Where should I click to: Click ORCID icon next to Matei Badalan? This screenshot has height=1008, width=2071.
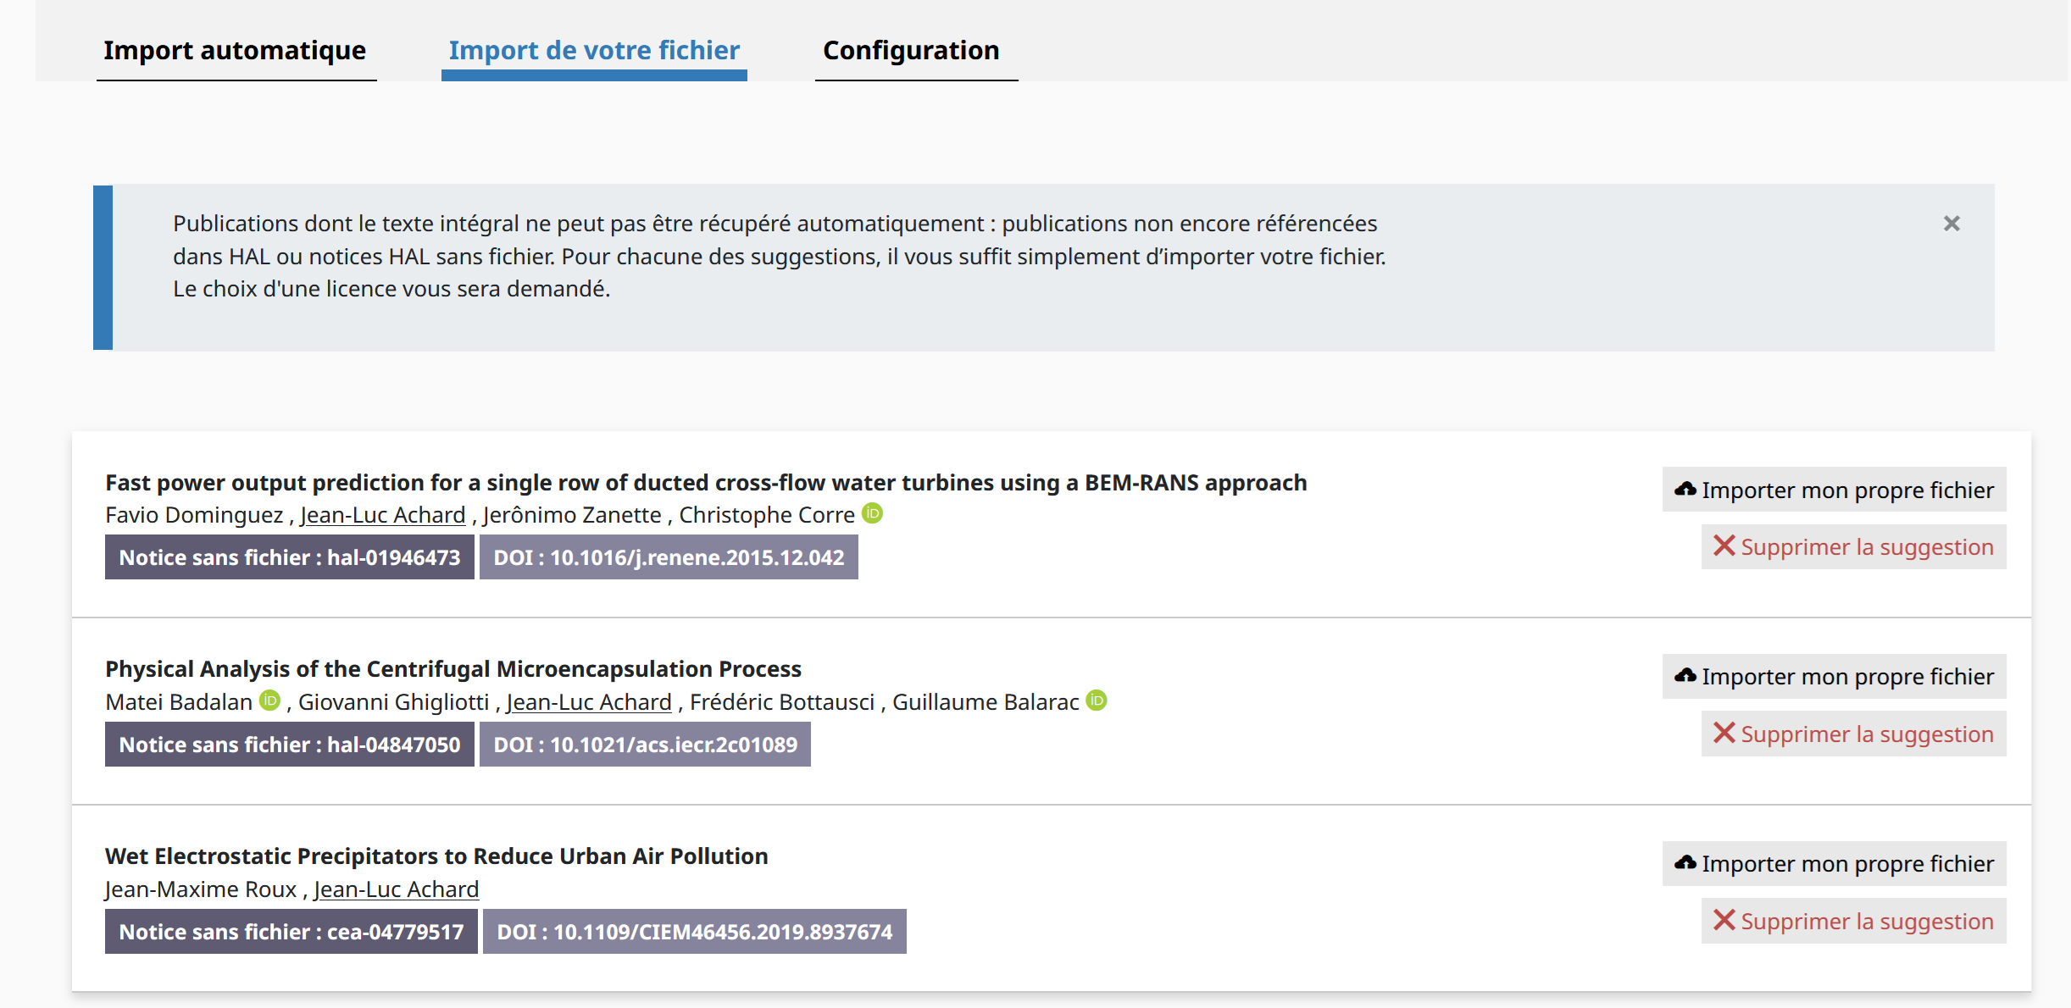pos(269,701)
